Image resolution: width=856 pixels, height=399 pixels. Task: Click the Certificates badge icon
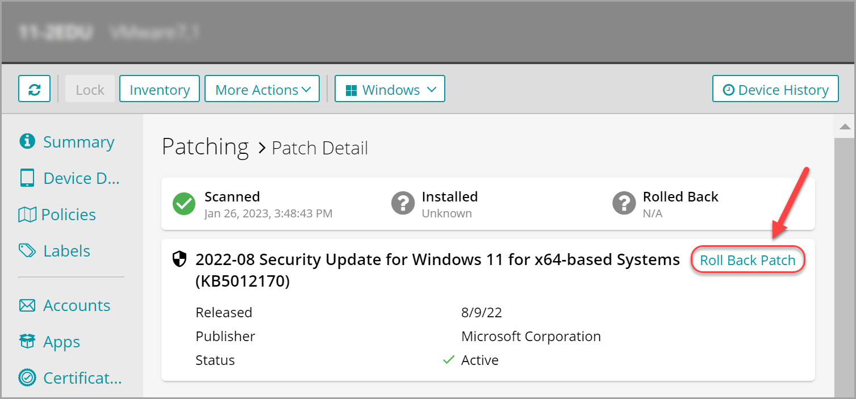[27, 377]
